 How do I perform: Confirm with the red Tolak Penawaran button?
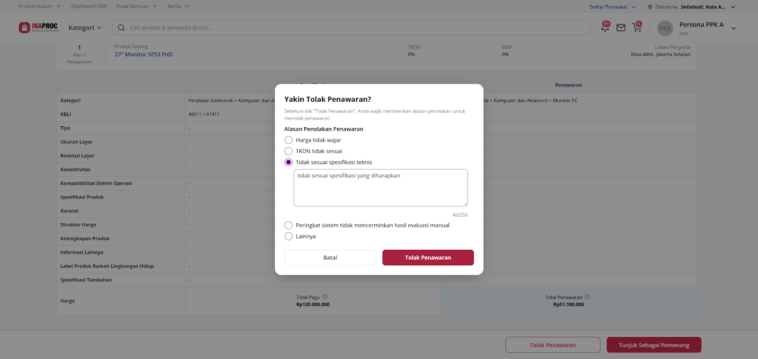[428, 258]
